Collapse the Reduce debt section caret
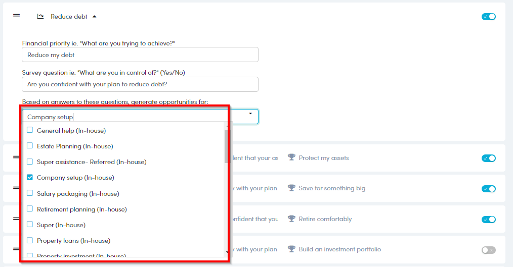The height and width of the screenshot is (267, 513). (94, 17)
